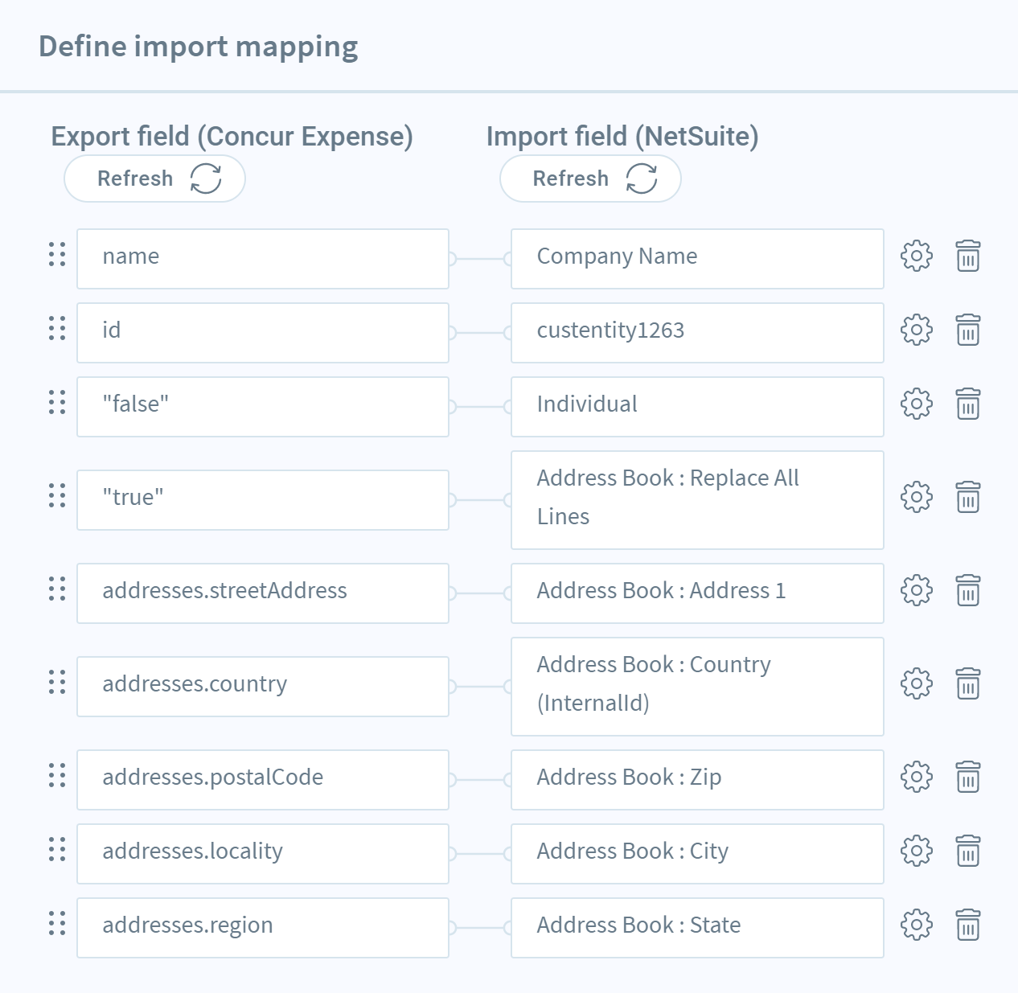Screen dimensions: 1018x993
Task: Delete the Address 1 mapping row
Action: [968, 591]
